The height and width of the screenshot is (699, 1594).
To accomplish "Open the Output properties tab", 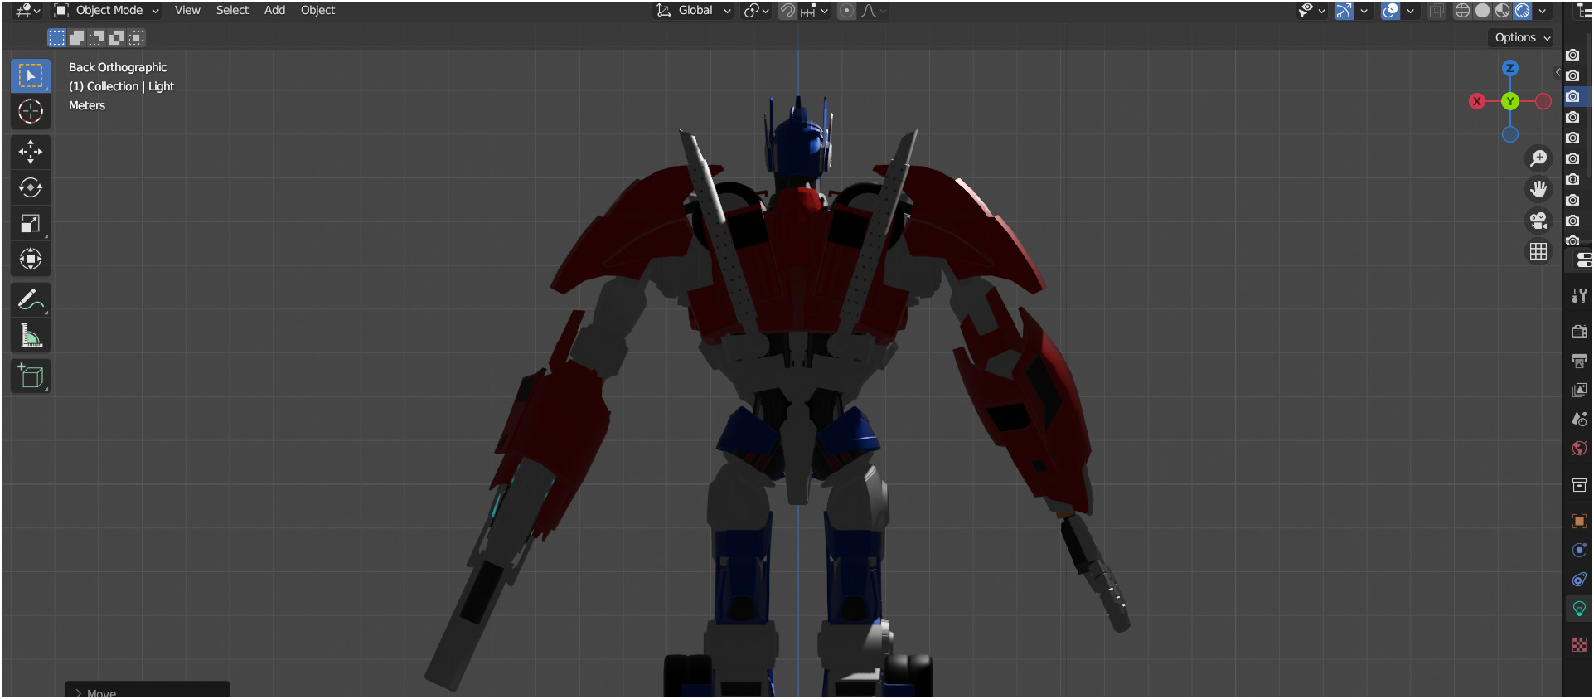I will [1579, 361].
